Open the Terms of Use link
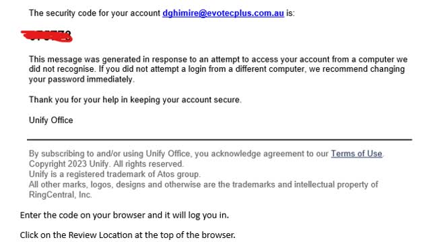This screenshot has width=431, height=242. pos(356,154)
